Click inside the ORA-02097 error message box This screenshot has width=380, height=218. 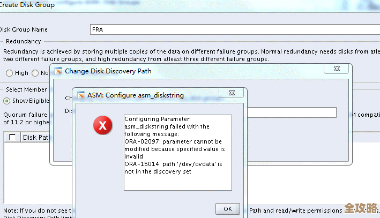click(177, 153)
